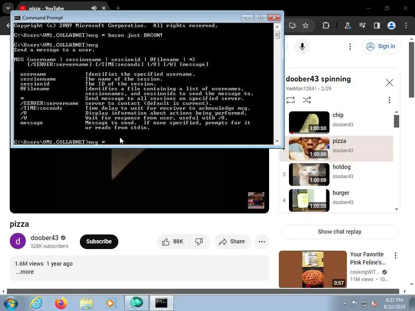Toggle Chrome side panel

(x=376, y=26)
